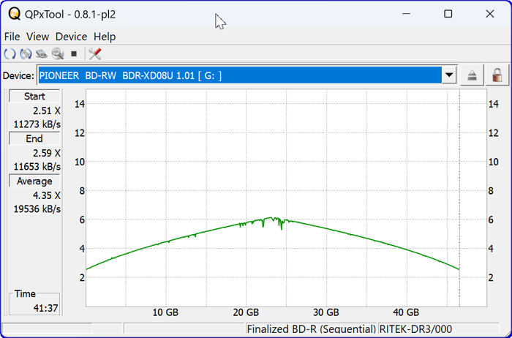
Task: Click the Finalized BD-R status bar text
Action: [x=312, y=330]
